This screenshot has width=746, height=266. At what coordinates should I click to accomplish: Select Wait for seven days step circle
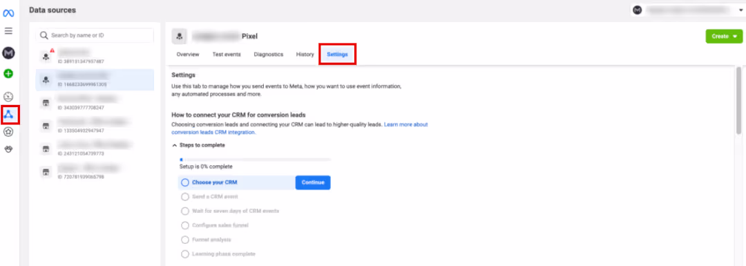coord(185,211)
